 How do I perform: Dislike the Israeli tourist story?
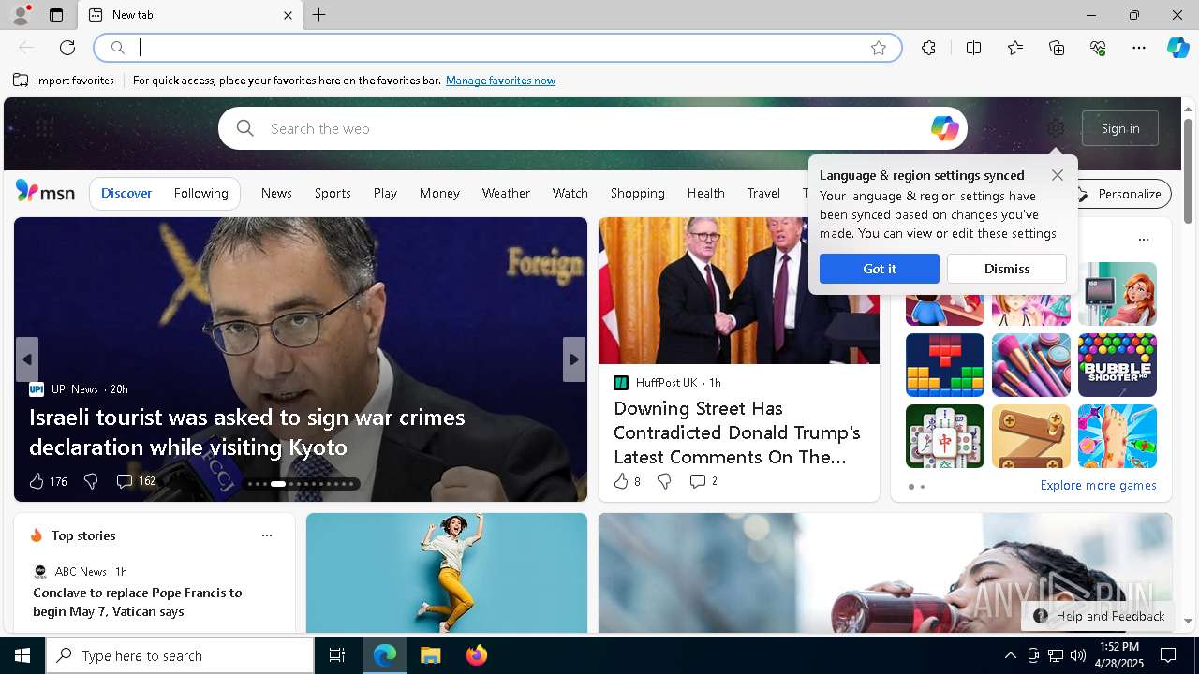click(91, 481)
